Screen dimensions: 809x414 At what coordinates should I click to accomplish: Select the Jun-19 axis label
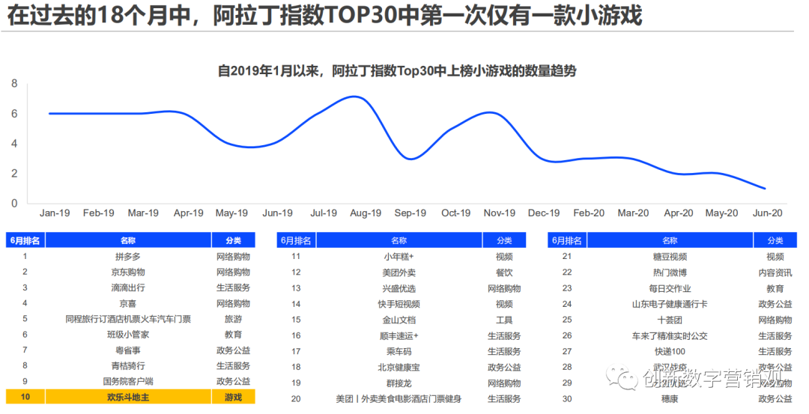[x=278, y=213]
